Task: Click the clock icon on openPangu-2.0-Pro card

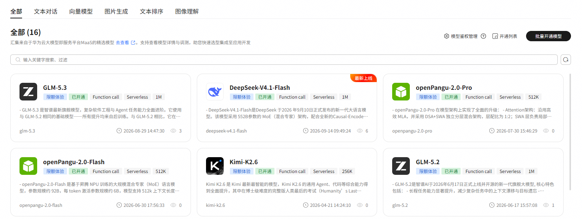Action: point(492,131)
